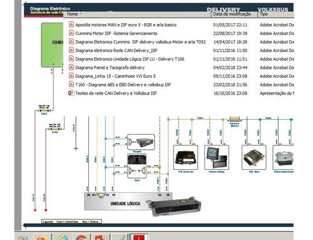
Task: Select Diagrama_Linha 15 - Caminhoes VW Euro 5
Action: click(115, 76)
